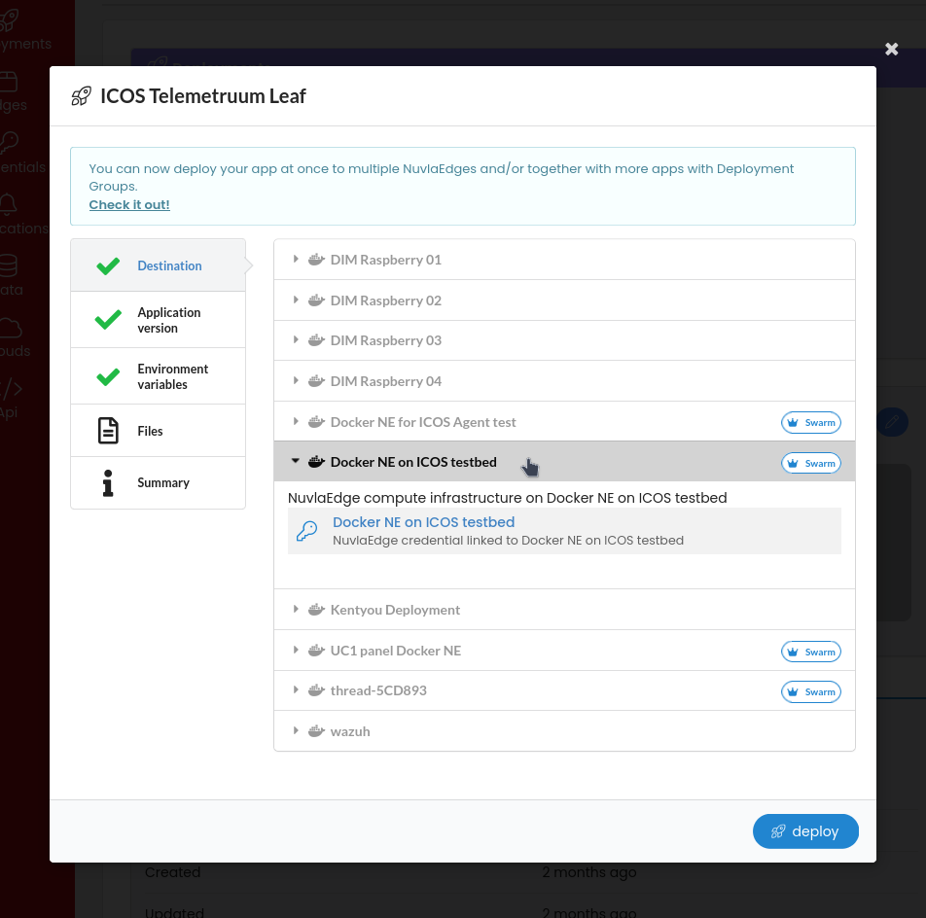Click Swarm badge on Docker NE on ICOS testbed
The height and width of the screenshot is (918, 926).
tap(811, 464)
